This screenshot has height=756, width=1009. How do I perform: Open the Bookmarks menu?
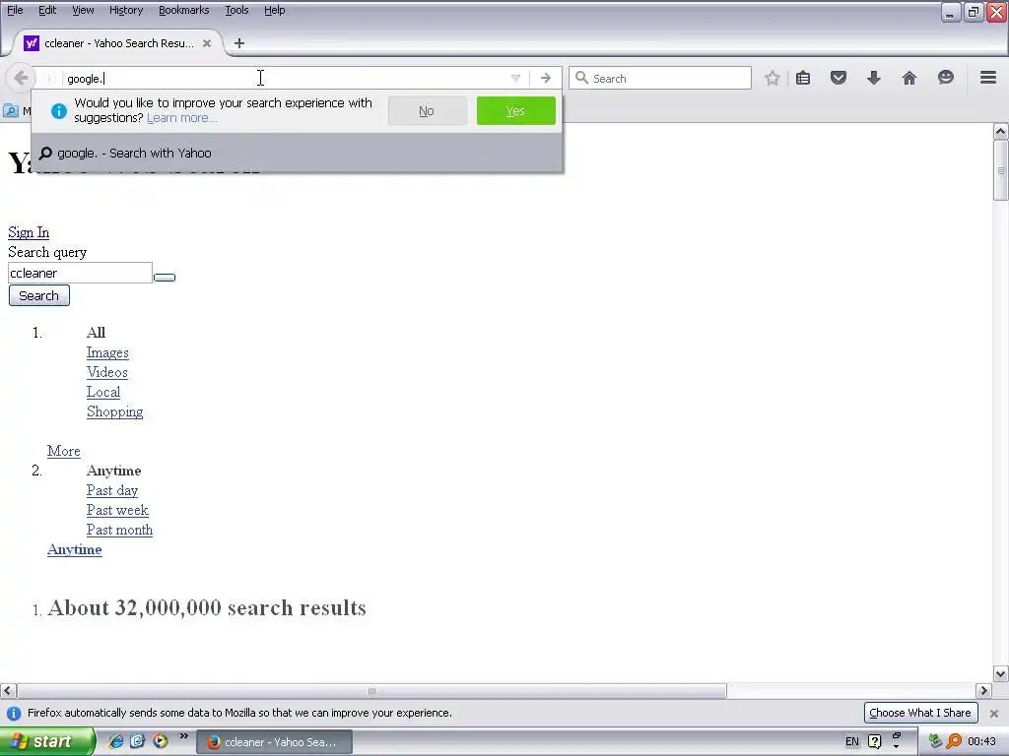(x=183, y=10)
